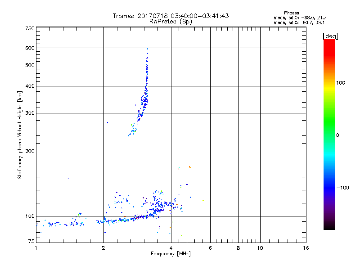The width and height of the screenshot is (360, 270).
Task: Click the x-axis tick label '4'
Action: 171,248
